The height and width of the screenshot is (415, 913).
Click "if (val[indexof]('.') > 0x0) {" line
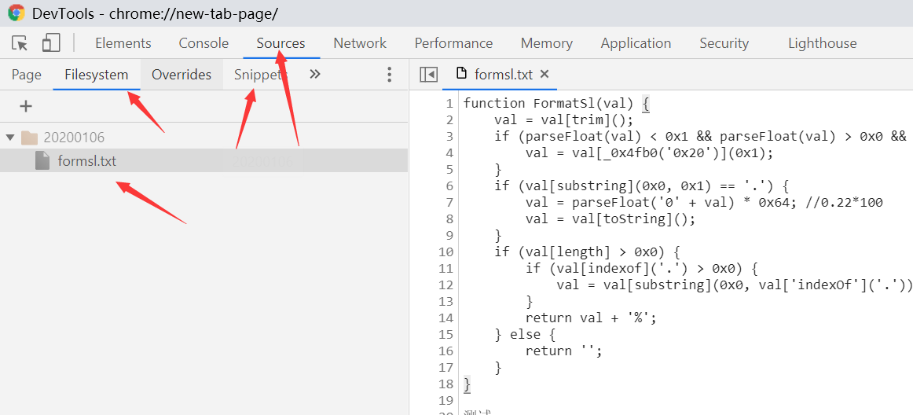click(x=641, y=269)
